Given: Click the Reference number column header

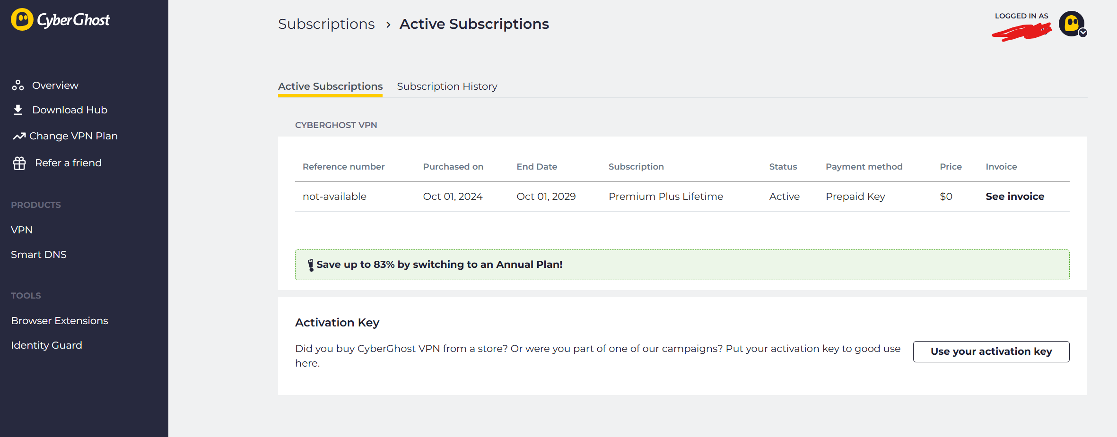Looking at the screenshot, I should (x=344, y=167).
